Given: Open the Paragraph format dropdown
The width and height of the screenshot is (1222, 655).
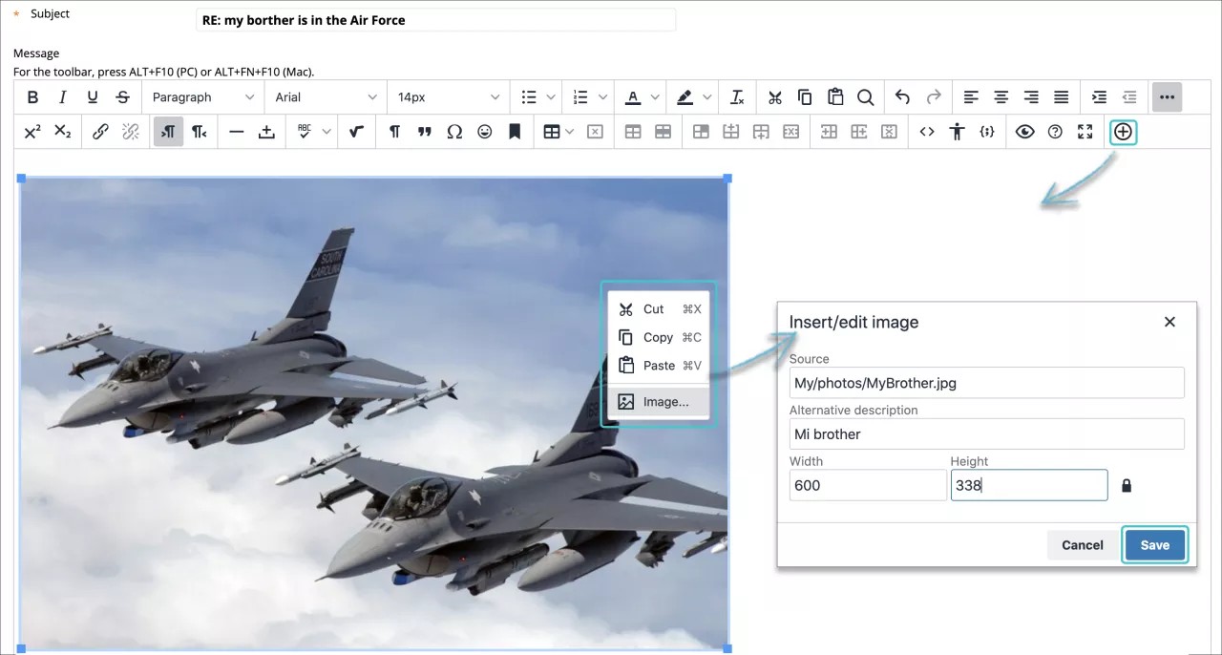Looking at the screenshot, I should click(x=201, y=96).
